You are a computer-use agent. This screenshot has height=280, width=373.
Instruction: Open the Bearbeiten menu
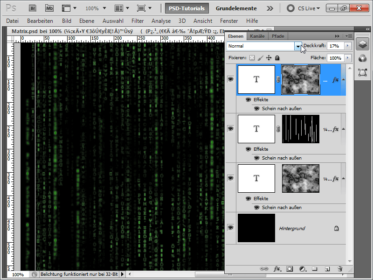click(40, 21)
